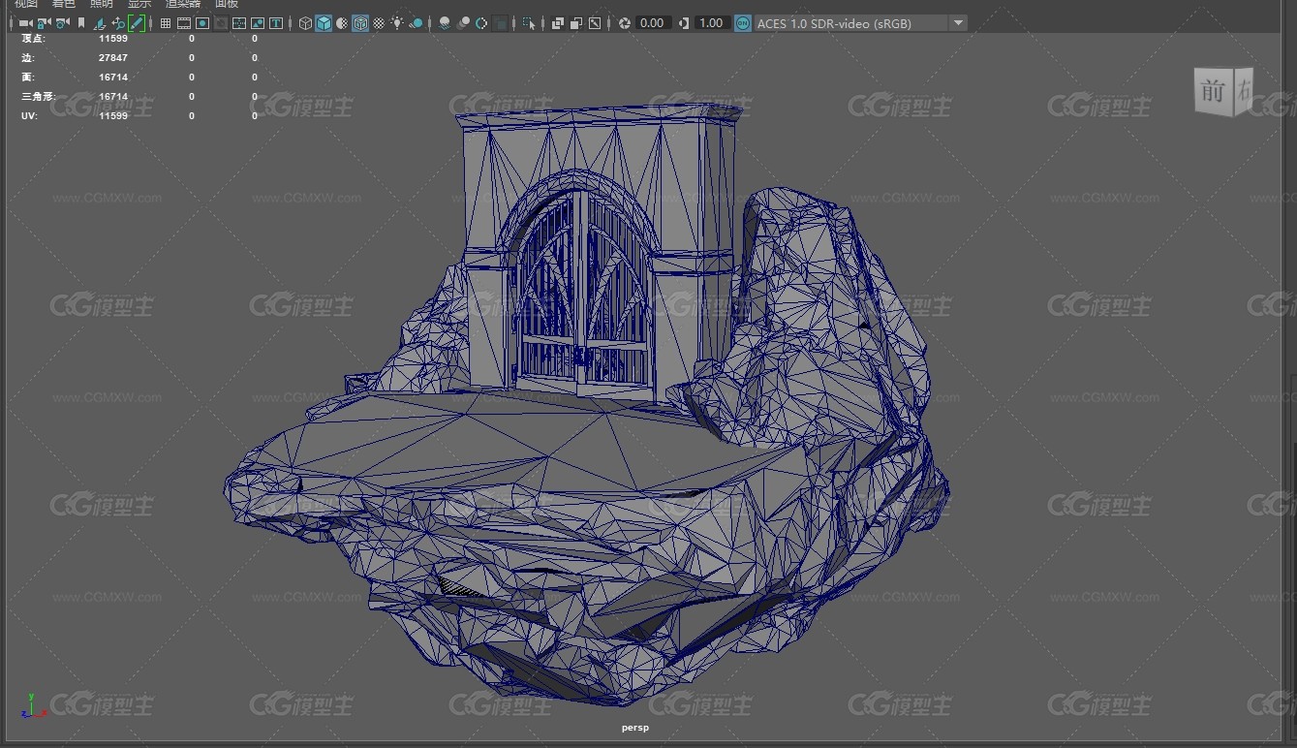This screenshot has height=748, width=1297.
Task: Select the 2D Pan/Zoom tool icon
Action: 118,23
